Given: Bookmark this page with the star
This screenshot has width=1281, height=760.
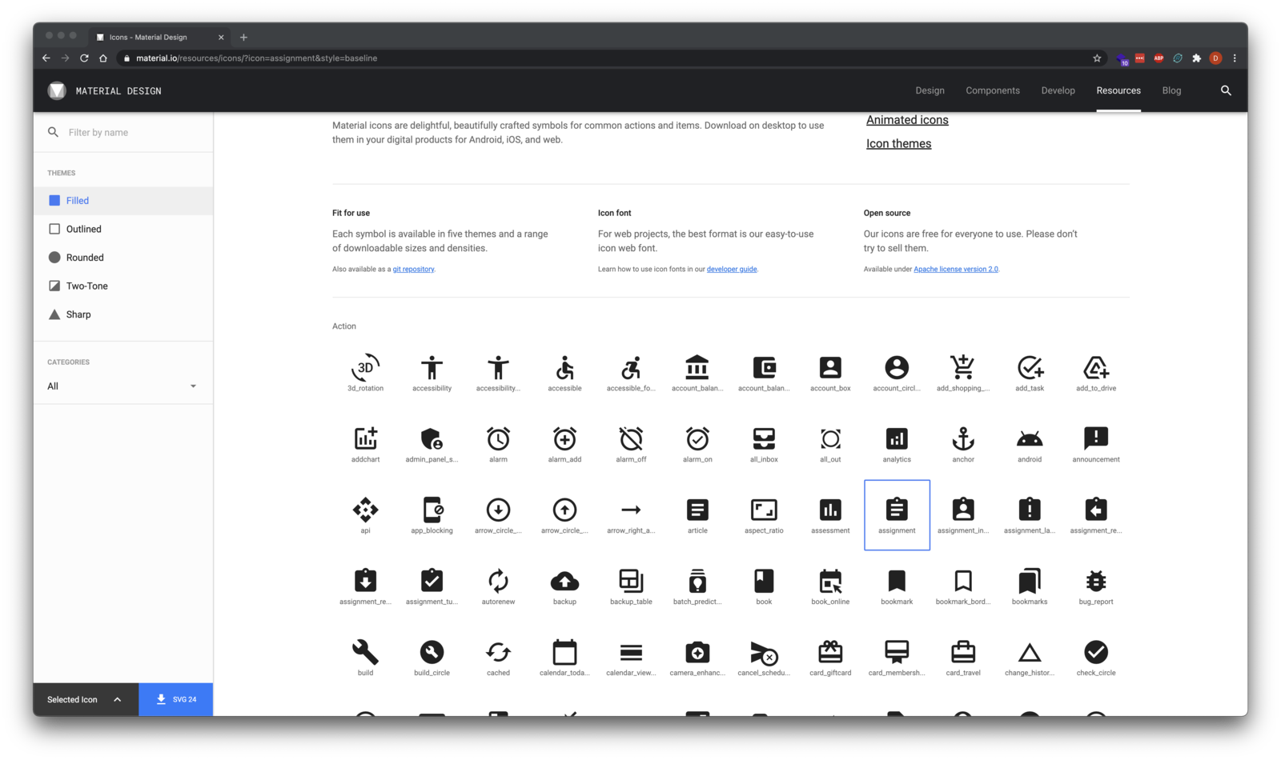Looking at the screenshot, I should [1097, 58].
